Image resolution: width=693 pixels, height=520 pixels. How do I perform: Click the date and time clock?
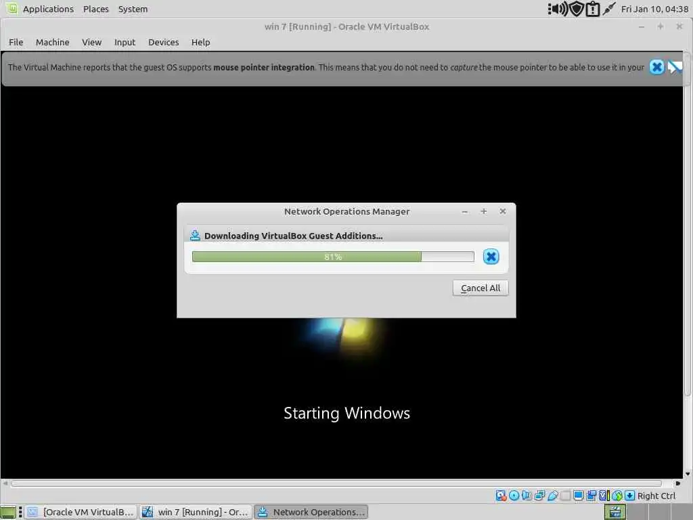point(654,9)
